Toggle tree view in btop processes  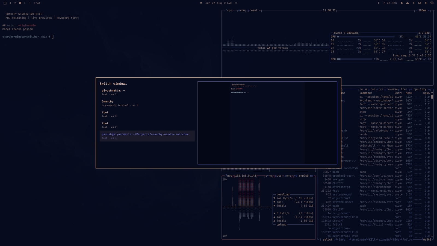pyautogui.click(x=404, y=89)
